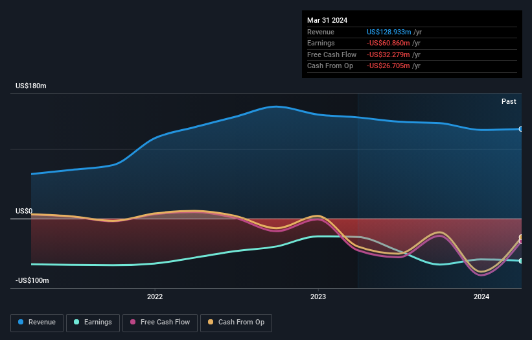
Task: Click the US$180m axis label
Action: tap(31, 86)
